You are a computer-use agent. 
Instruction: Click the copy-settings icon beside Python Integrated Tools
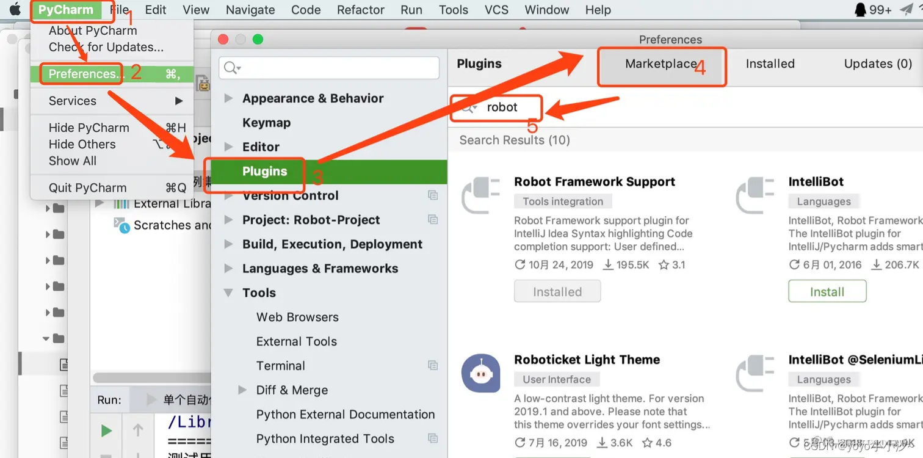[x=433, y=438]
